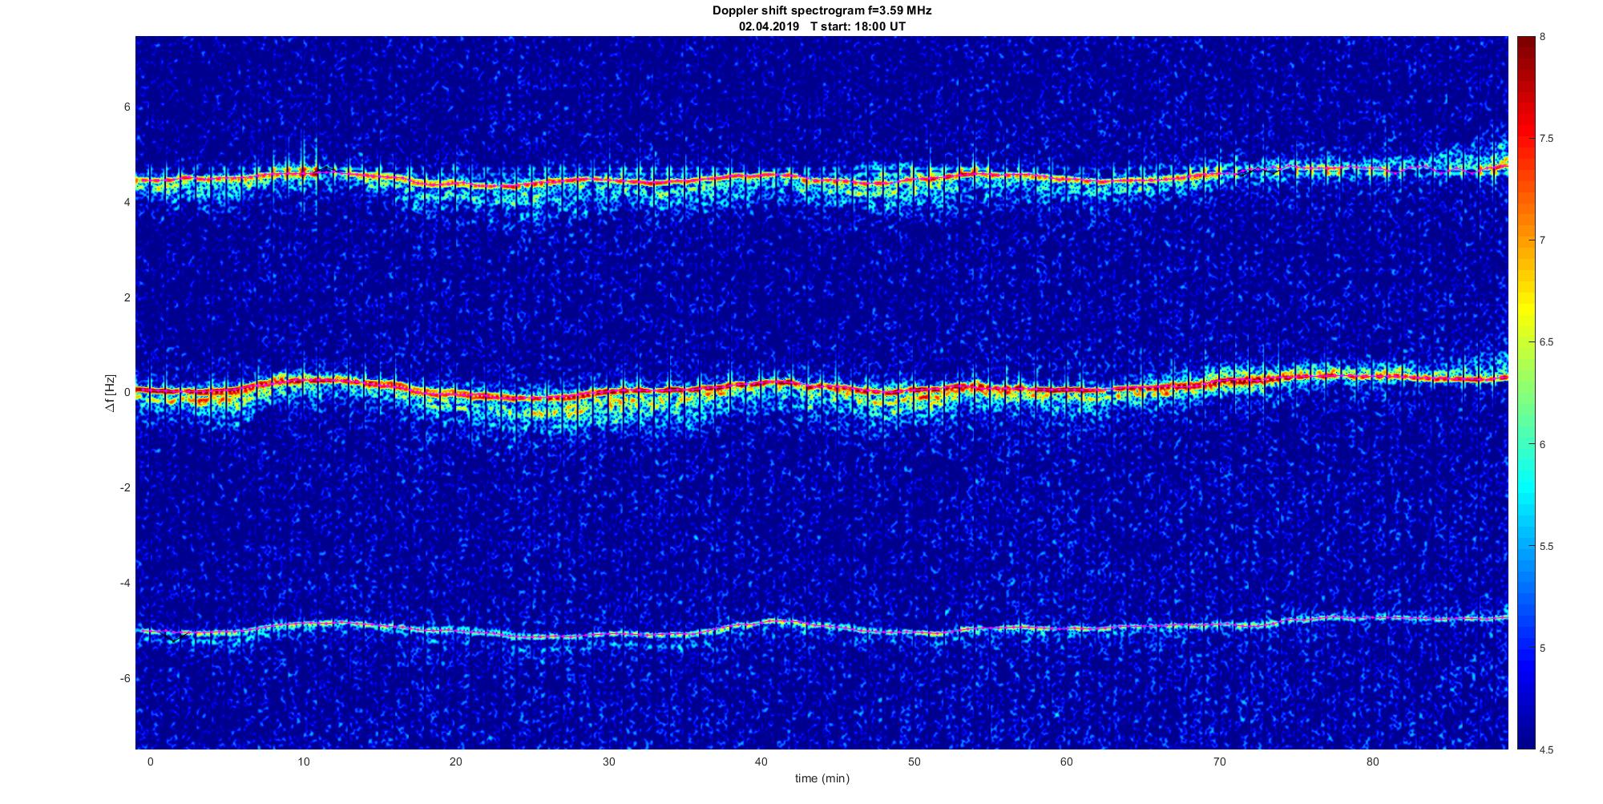Click colorbar tick label '6.5'

(x=1546, y=342)
